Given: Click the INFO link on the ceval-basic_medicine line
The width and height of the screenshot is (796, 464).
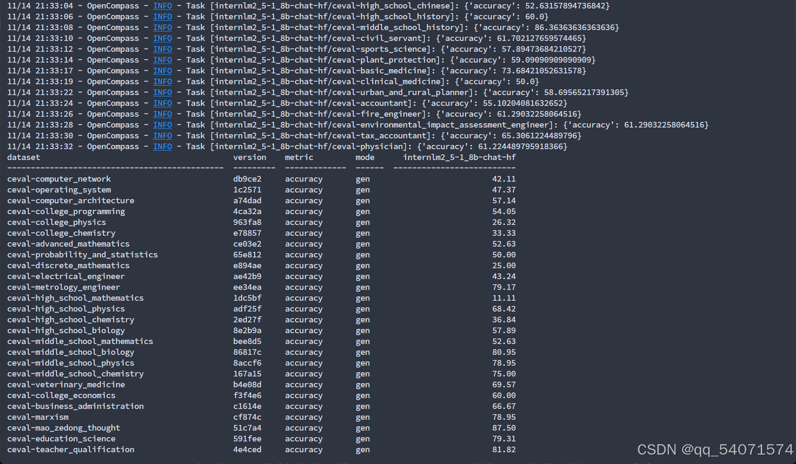Looking at the screenshot, I should tap(162, 71).
